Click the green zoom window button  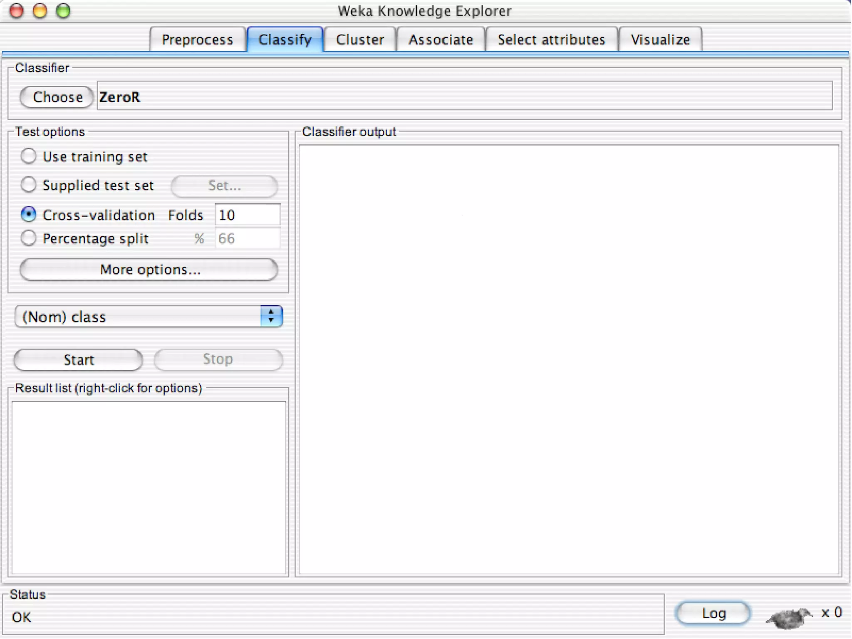click(63, 11)
